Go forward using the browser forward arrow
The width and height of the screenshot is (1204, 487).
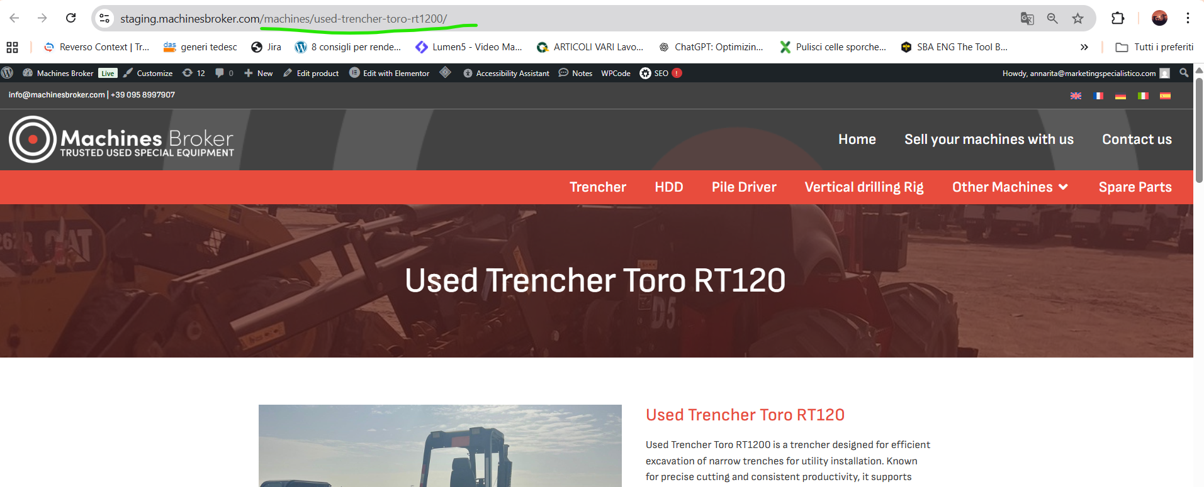point(42,18)
